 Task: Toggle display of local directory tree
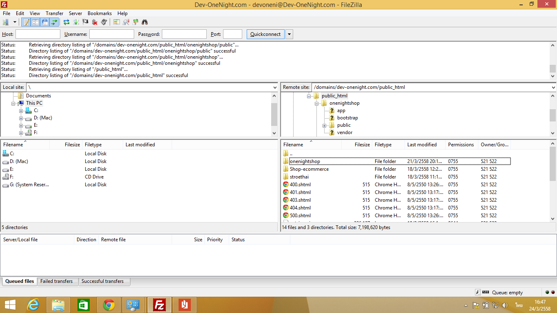pos(35,22)
